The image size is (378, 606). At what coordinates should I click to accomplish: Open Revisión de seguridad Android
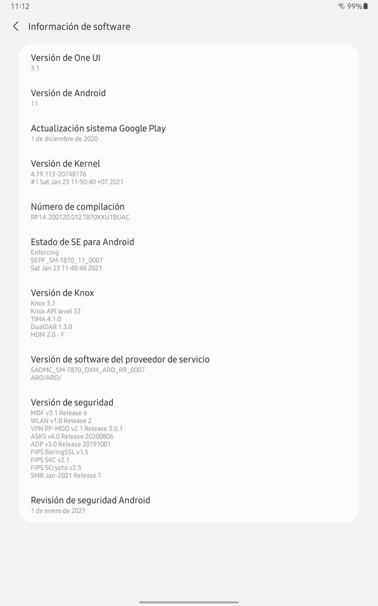(x=188, y=505)
